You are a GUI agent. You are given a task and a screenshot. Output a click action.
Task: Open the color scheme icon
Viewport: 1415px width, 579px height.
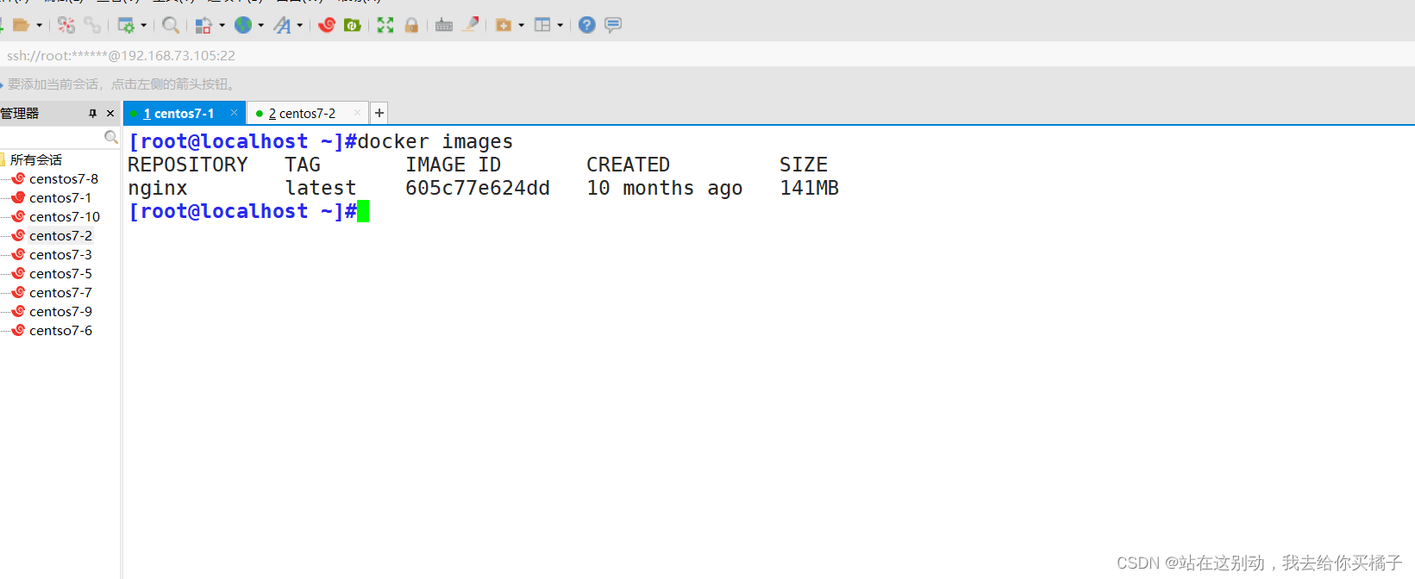203,25
